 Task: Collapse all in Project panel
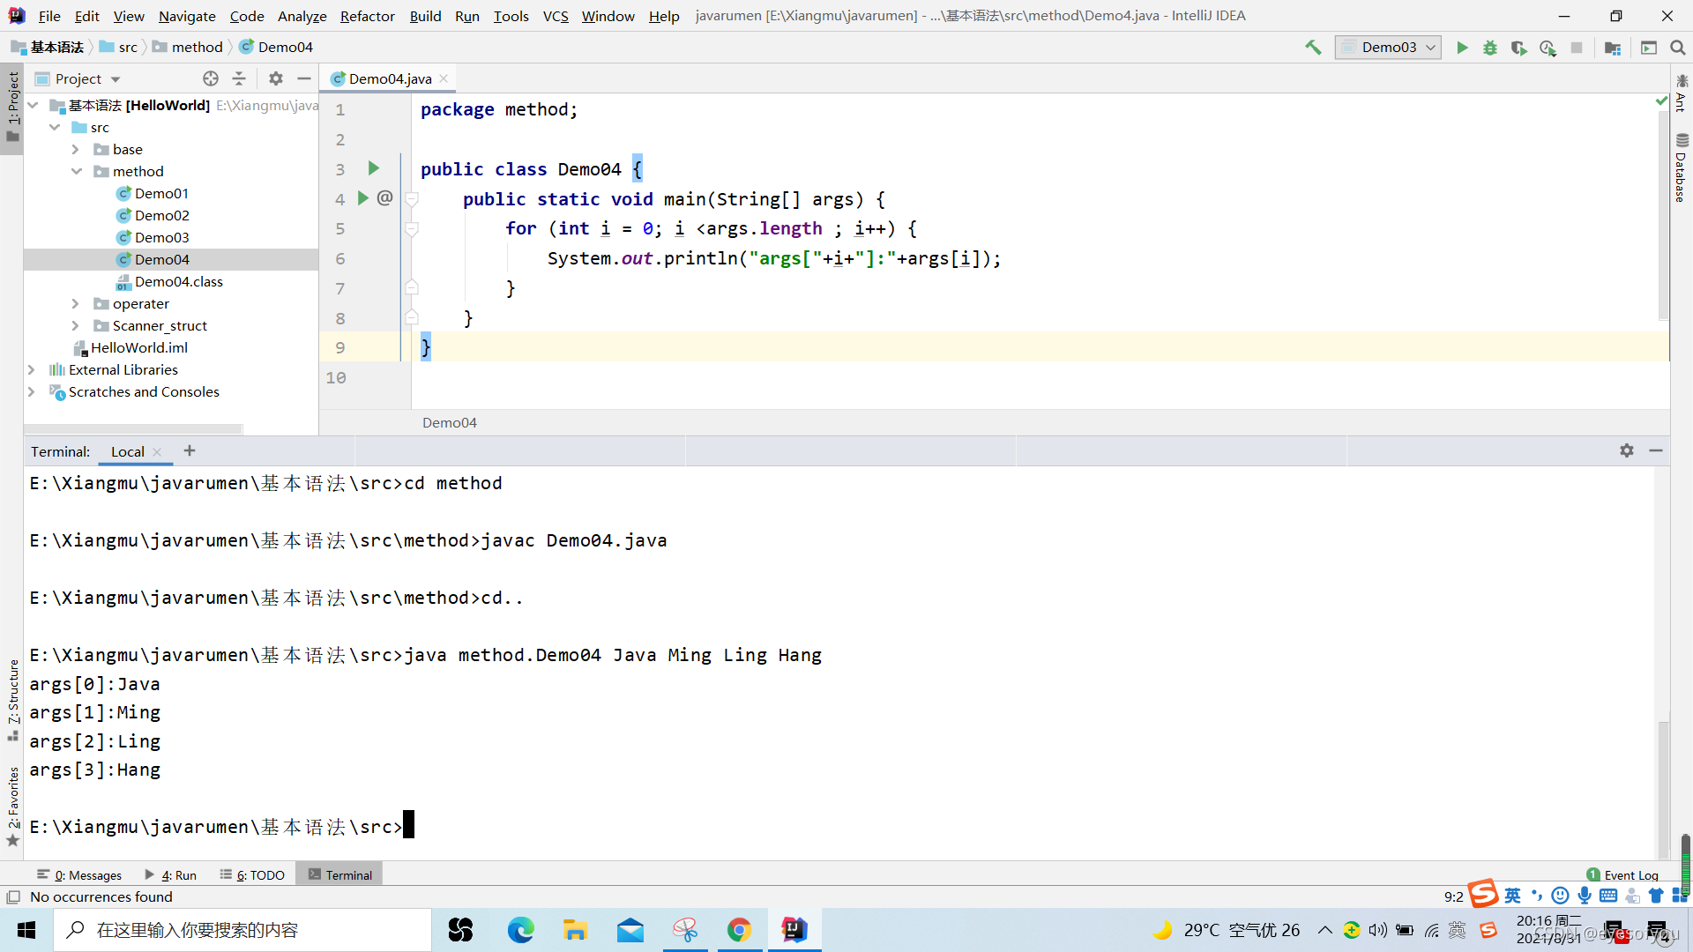click(x=239, y=78)
